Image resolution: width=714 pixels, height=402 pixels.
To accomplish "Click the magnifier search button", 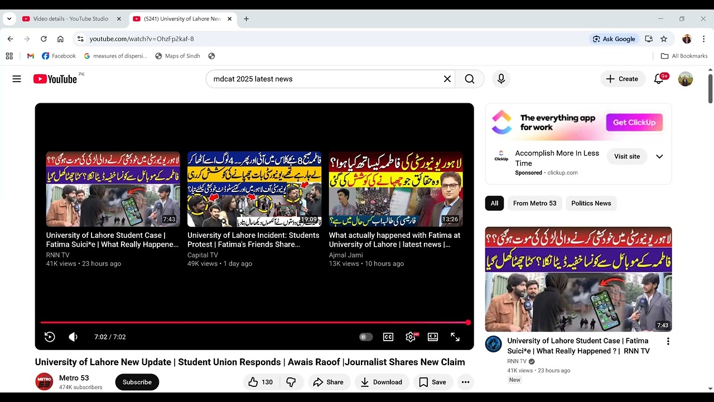I will pos(470,79).
